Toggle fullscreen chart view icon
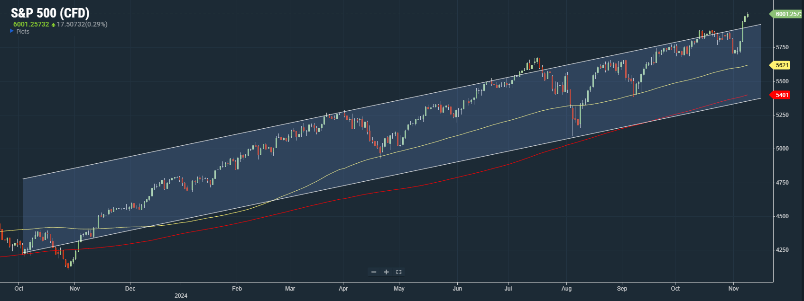The width and height of the screenshot is (804, 301). [x=398, y=272]
